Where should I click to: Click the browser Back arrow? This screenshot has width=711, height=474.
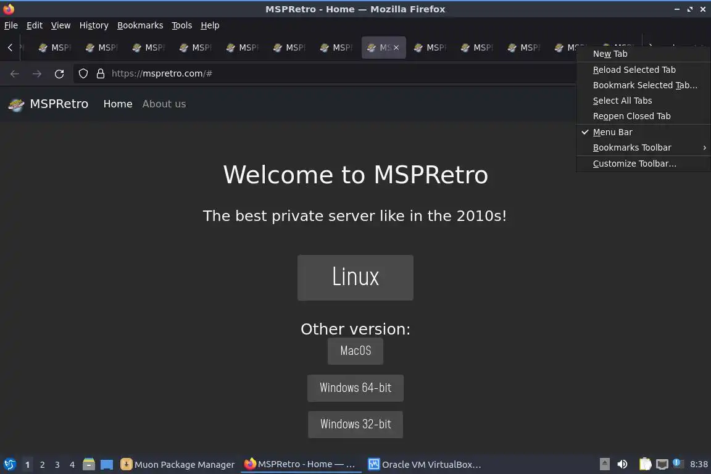click(15, 73)
